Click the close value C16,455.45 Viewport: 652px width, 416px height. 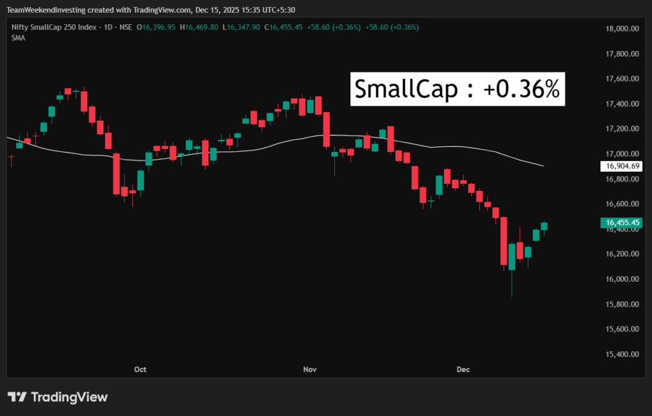[x=285, y=27]
